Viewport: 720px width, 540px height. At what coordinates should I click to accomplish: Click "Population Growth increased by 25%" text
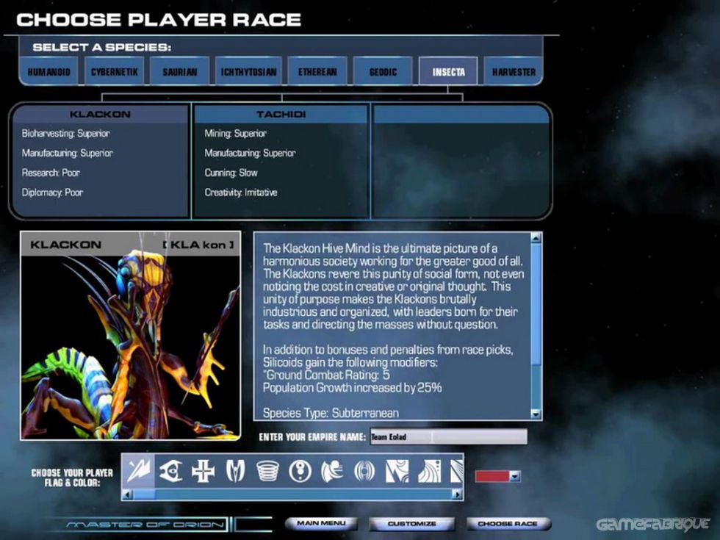coord(352,388)
